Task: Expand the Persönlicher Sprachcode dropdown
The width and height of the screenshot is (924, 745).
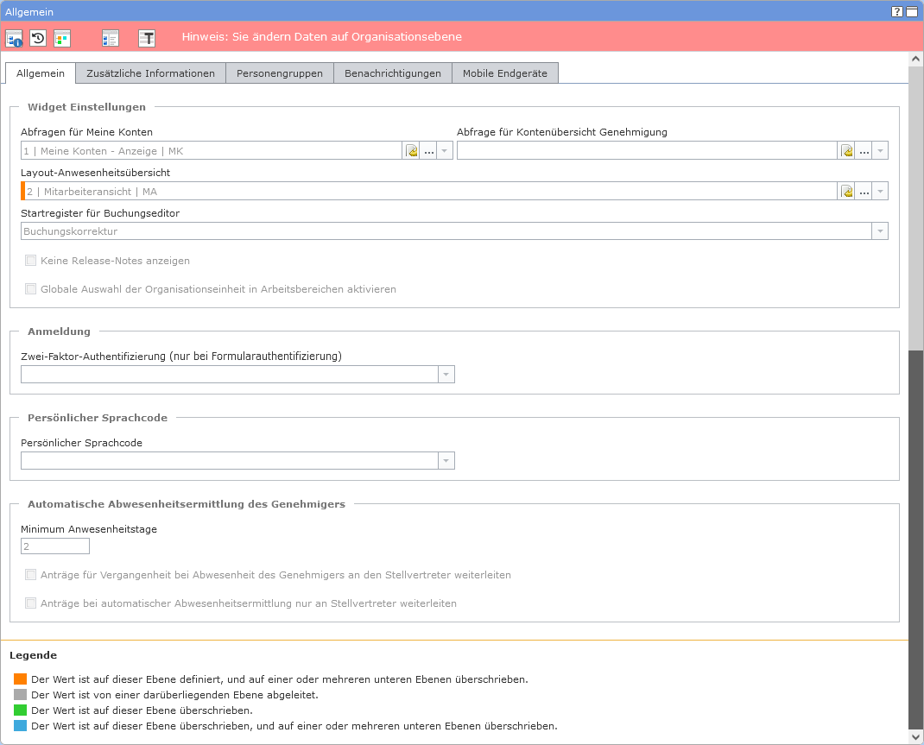Action: (446, 461)
